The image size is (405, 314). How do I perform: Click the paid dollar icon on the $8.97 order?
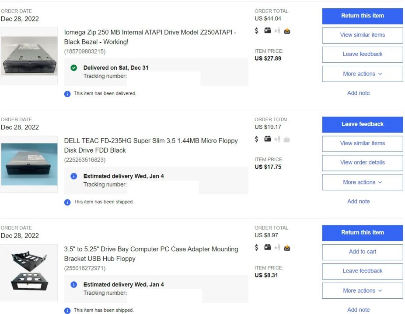[257, 248]
